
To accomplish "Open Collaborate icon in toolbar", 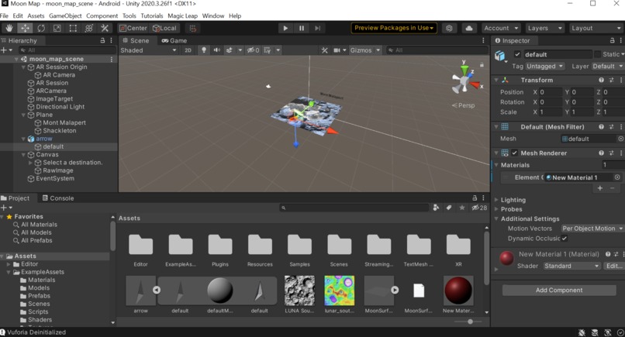I will click(449, 28).
